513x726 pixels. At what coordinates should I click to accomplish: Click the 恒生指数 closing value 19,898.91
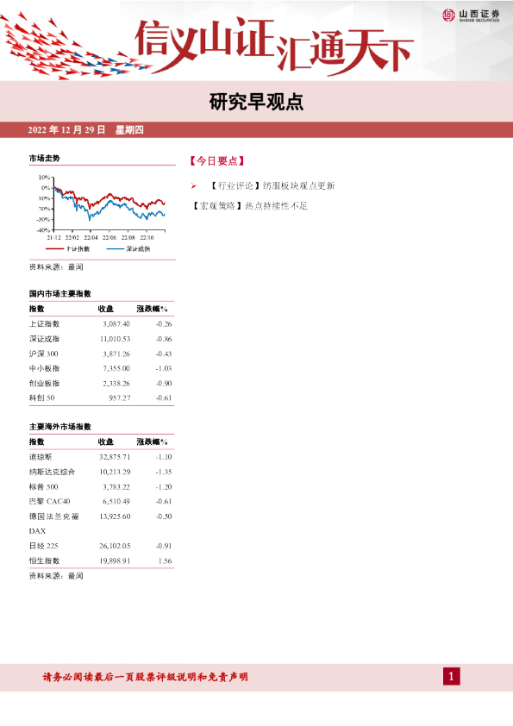point(115,560)
